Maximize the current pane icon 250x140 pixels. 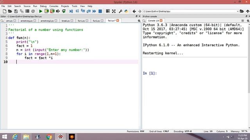click(108, 11)
